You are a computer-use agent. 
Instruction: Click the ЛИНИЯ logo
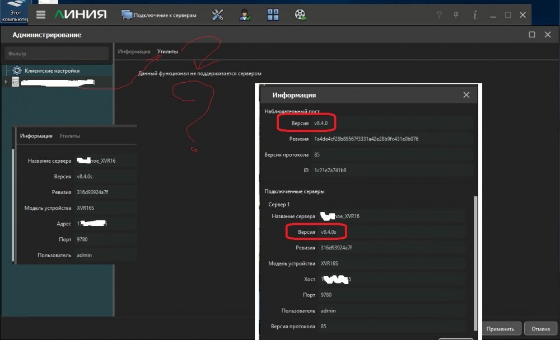[80, 15]
